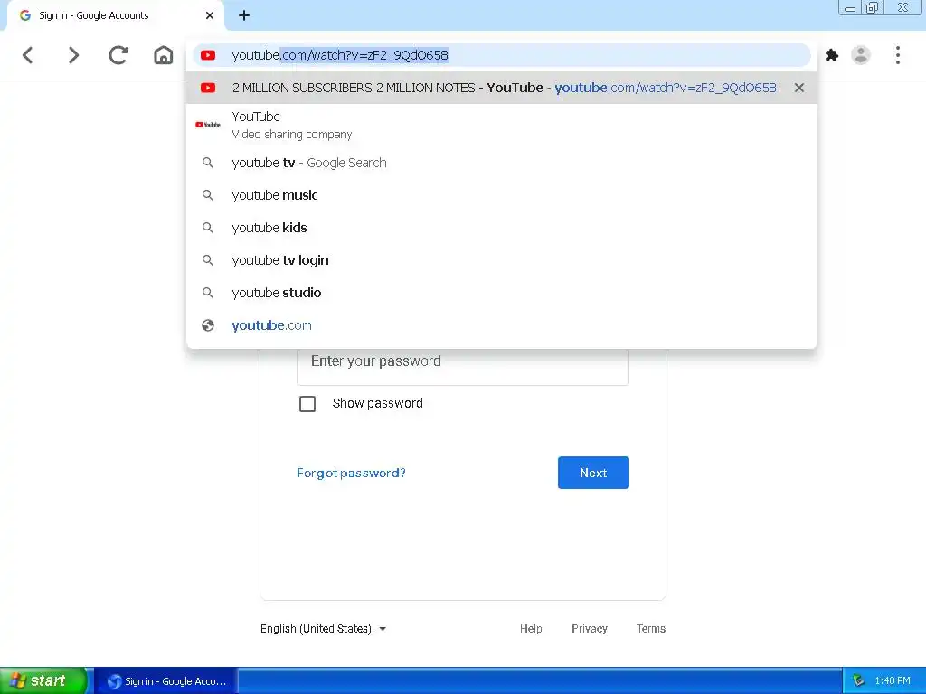Click the search magnifier beside youtube tv
The width and height of the screenshot is (926, 694).
pos(208,163)
